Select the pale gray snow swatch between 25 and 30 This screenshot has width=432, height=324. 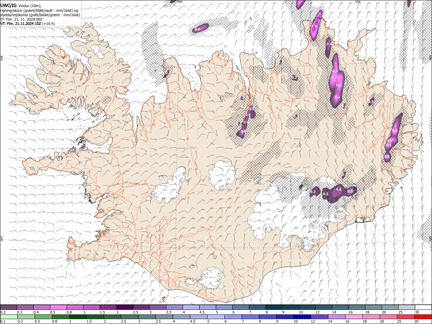(x=406, y=307)
